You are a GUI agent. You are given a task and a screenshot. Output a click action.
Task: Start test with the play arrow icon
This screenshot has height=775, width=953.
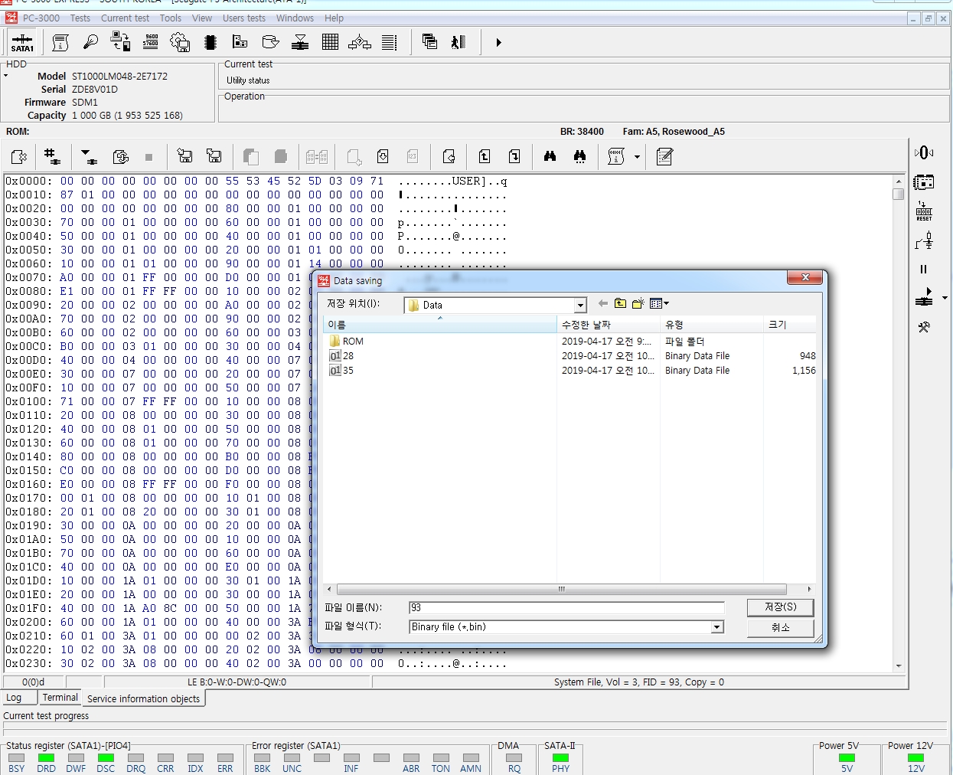tap(498, 42)
